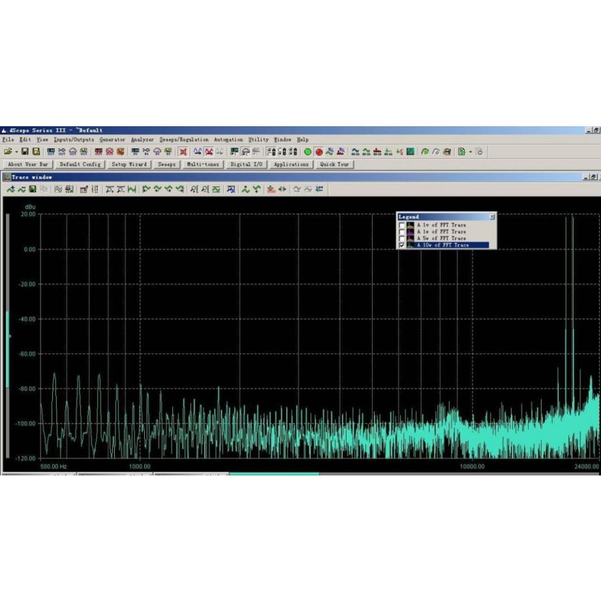Enable the A 5w of FFT Trace checkbox
Screen dimensions: 601x601
coord(401,238)
